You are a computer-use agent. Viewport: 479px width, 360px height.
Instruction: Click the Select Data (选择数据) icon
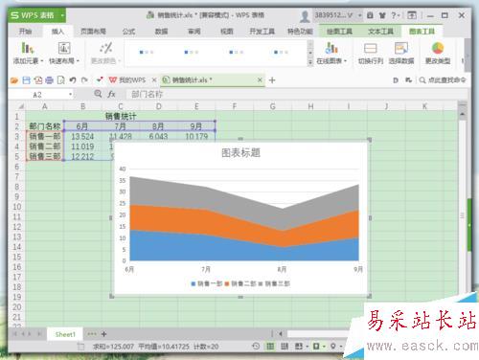401,49
